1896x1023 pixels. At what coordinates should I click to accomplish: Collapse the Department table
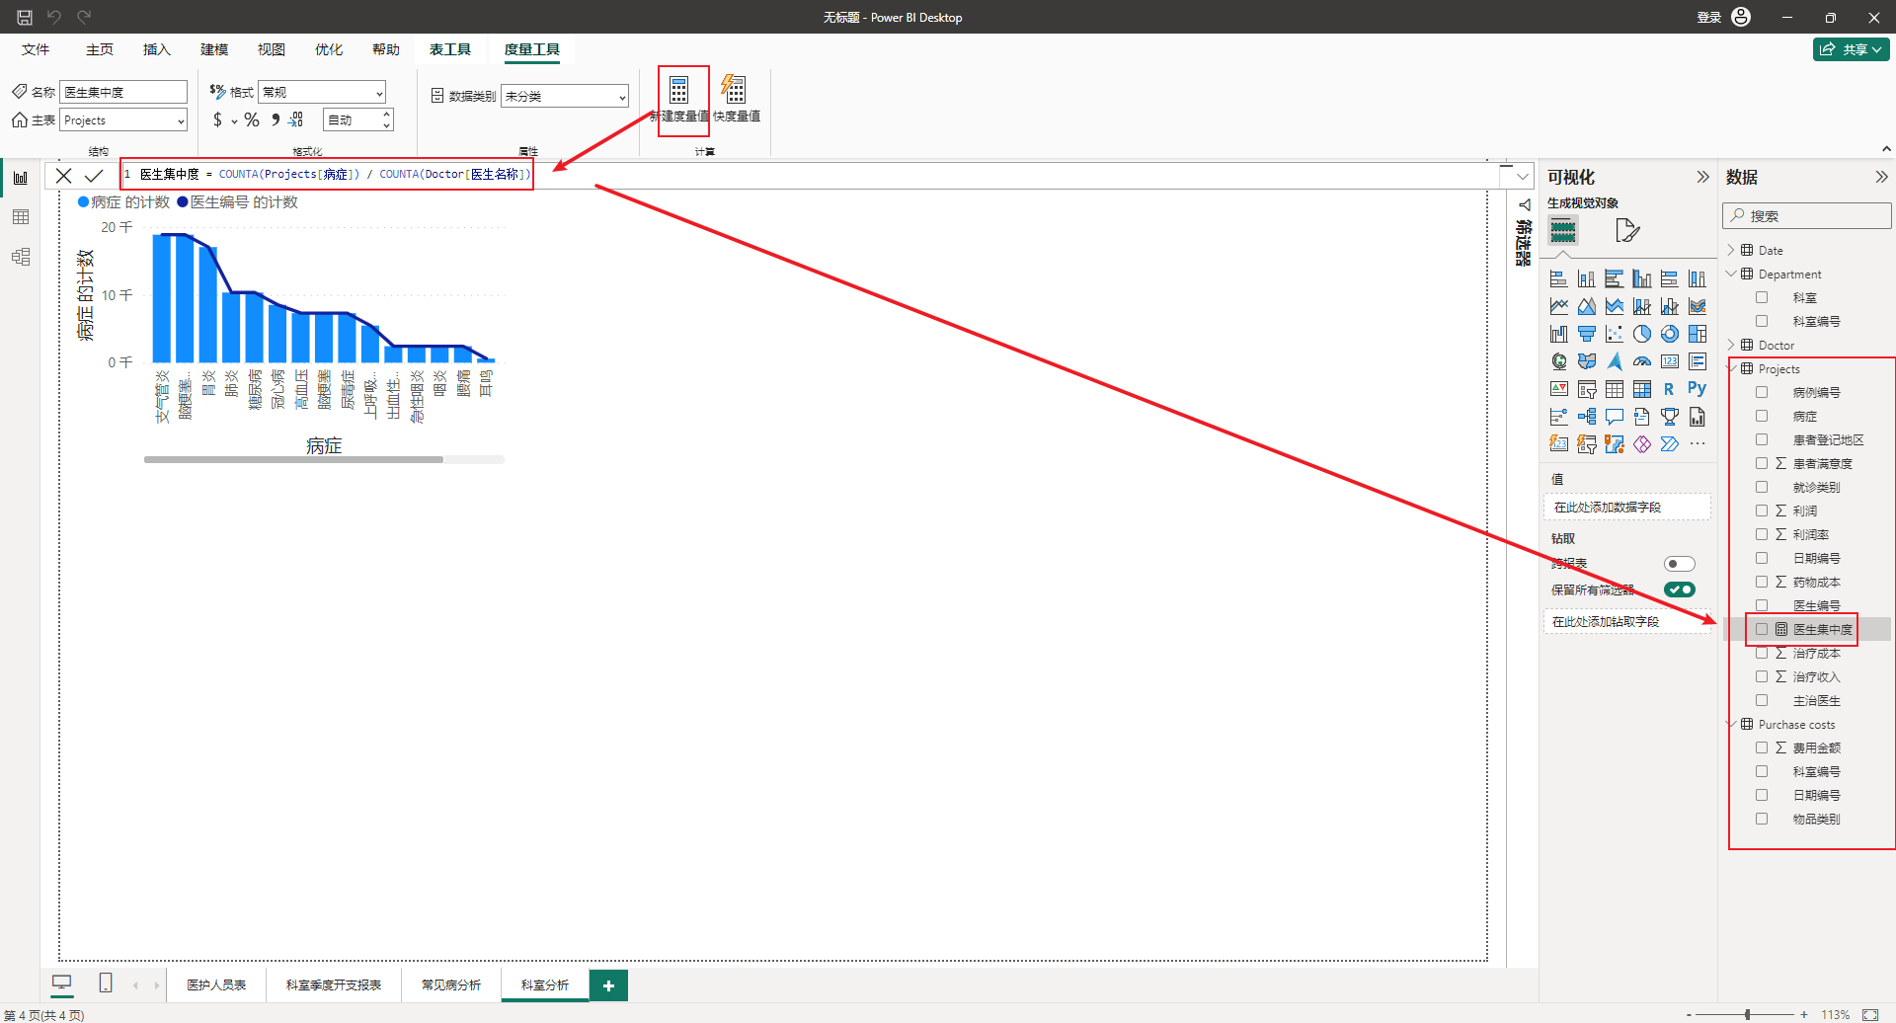pyautogui.click(x=1731, y=275)
